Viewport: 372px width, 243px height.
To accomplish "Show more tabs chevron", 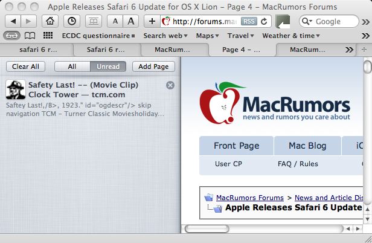I will 349,50.
